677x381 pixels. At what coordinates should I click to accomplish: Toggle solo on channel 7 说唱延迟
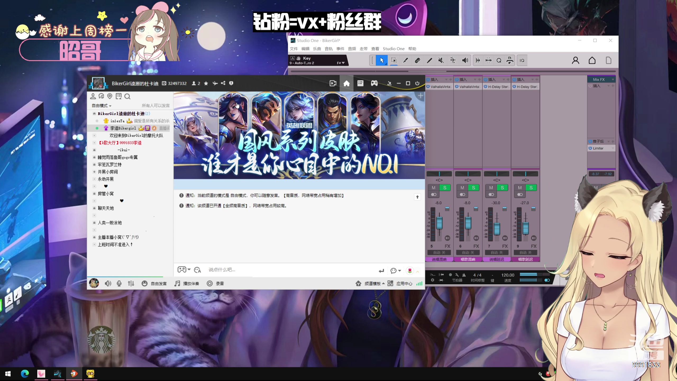502,188
